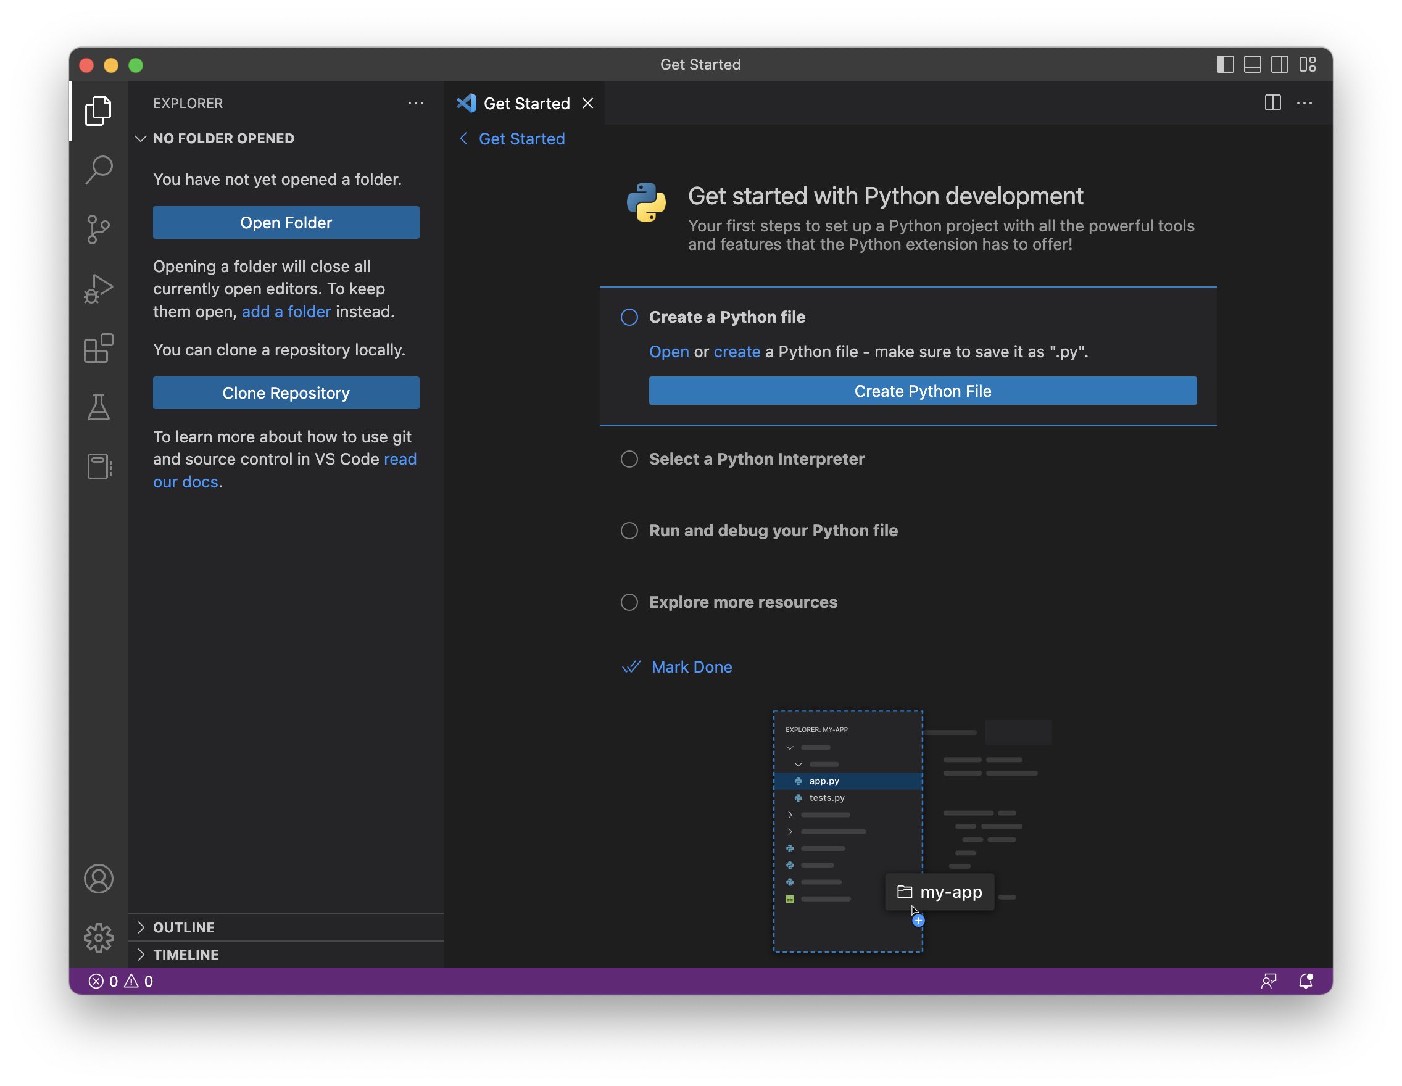Expand Run and debug your Python file
This screenshot has height=1086, width=1402.
[773, 531]
